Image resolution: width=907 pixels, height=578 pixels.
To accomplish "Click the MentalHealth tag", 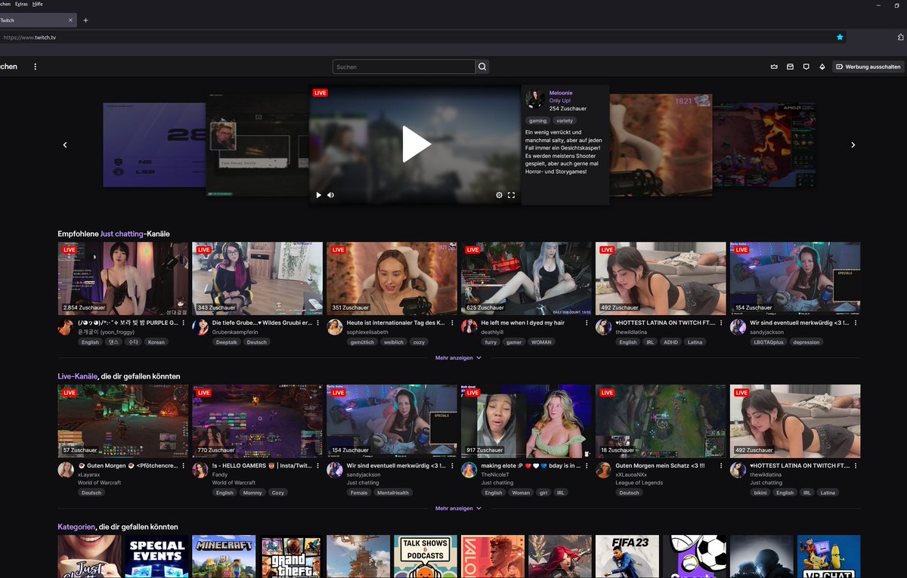I will (393, 492).
